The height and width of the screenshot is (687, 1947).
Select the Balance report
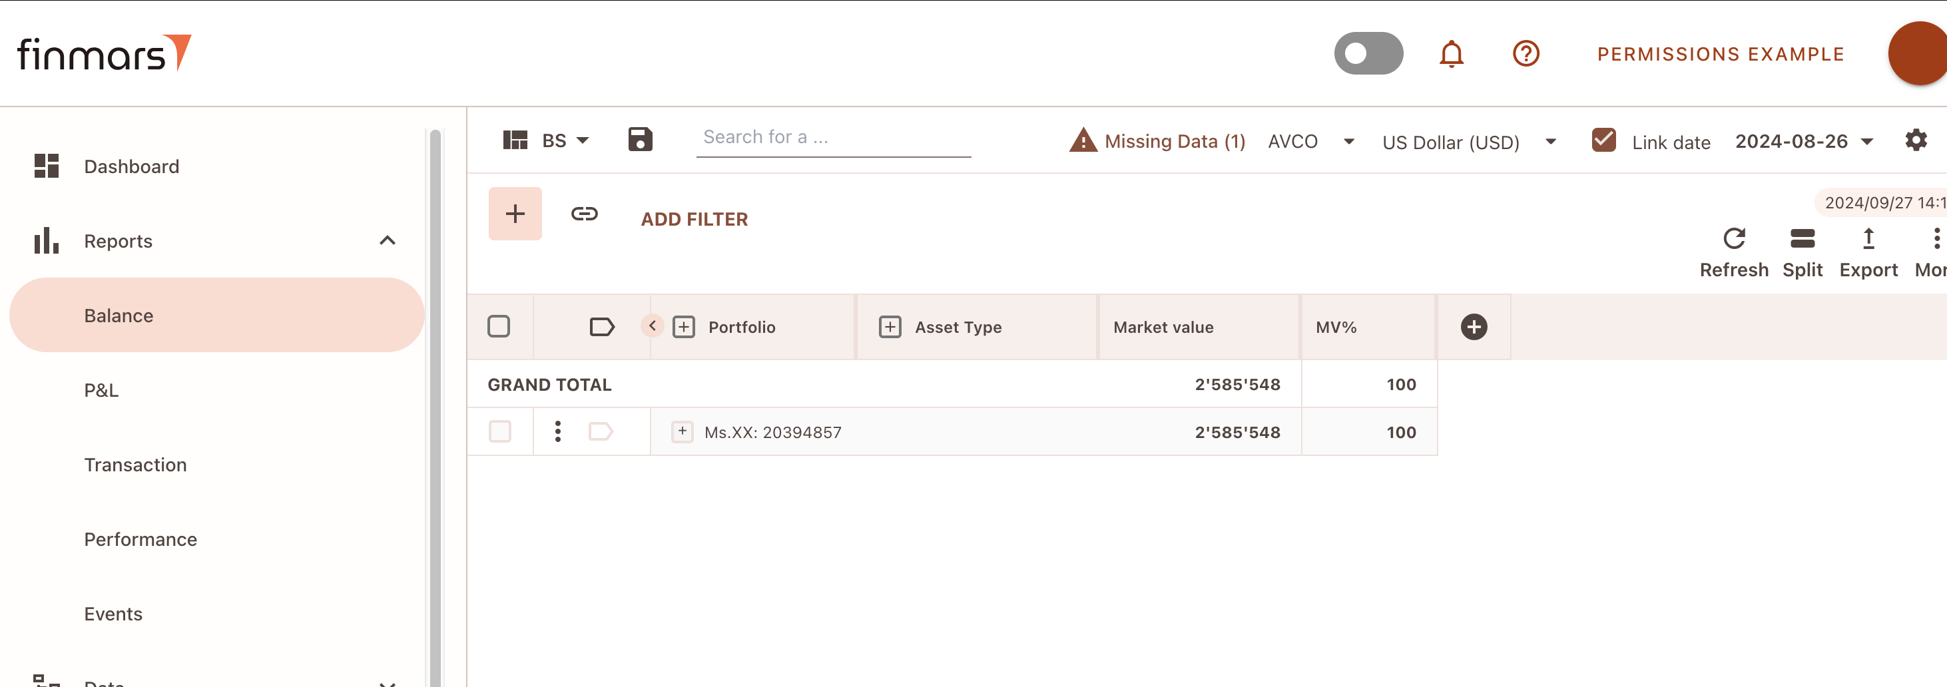point(217,315)
